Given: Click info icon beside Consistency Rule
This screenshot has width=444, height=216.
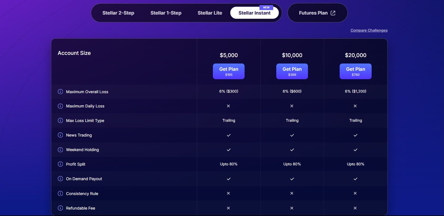Looking at the screenshot, I should tap(60, 193).
